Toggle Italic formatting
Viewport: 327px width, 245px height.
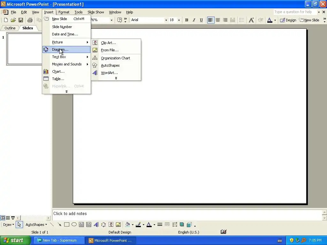[x=194, y=20]
